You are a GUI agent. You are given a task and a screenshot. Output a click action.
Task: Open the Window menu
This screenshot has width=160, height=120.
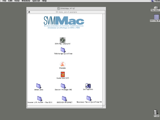point(26,1)
